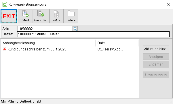The height and width of the screenshot is (104, 173).
Task: Click Mail-Client: Outlook direkt status text
Action: pos(21,101)
